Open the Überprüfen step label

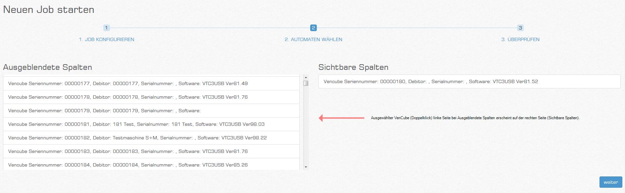pos(520,39)
